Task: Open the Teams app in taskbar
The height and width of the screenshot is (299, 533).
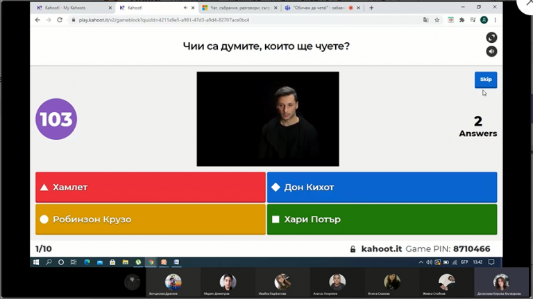Action: point(176,262)
